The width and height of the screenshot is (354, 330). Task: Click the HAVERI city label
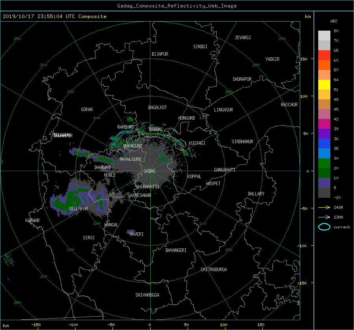click(136, 234)
